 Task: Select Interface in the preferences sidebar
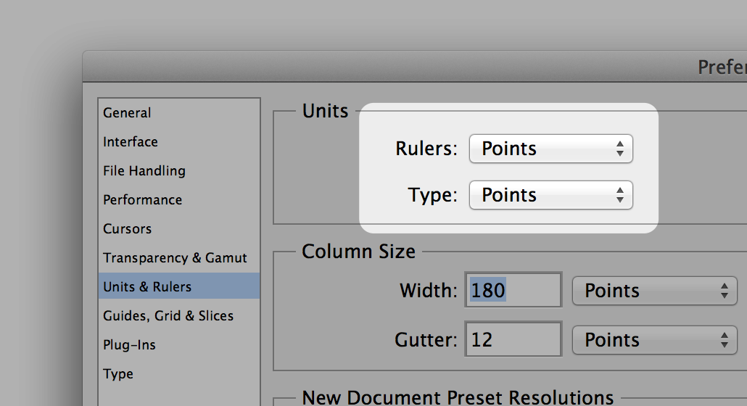[x=131, y=142]
